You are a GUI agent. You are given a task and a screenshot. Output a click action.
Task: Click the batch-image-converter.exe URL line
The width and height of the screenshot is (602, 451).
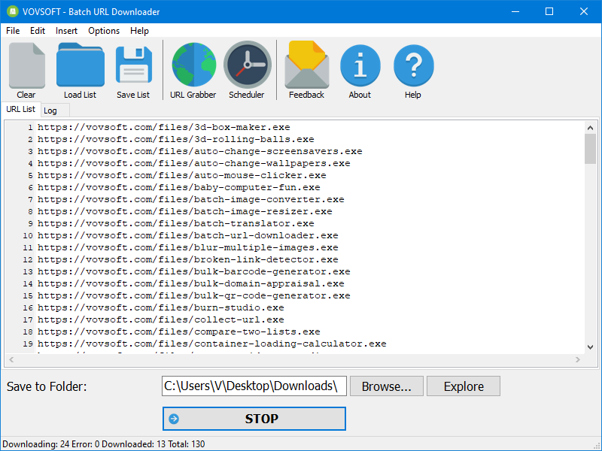(191, 199)
